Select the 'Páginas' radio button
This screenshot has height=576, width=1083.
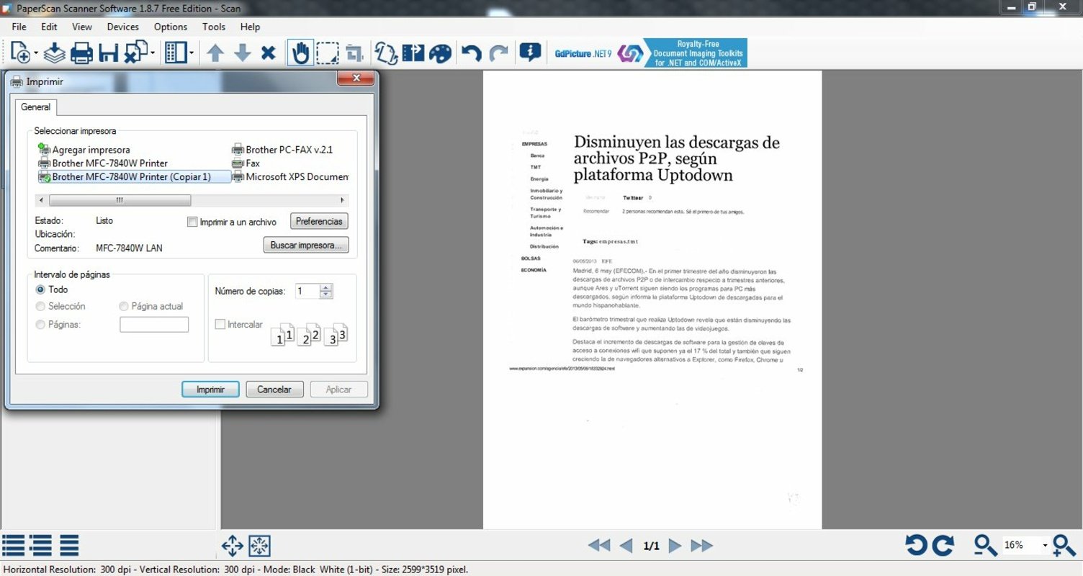pyautogui.click(x=40, y=325)
